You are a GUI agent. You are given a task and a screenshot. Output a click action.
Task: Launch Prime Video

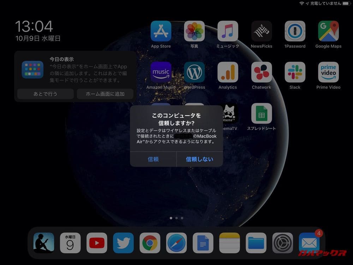point(328,72)
